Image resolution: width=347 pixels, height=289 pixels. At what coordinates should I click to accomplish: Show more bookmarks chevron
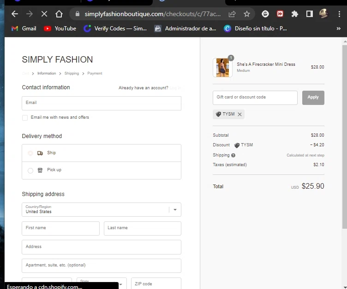click(338, 29)
